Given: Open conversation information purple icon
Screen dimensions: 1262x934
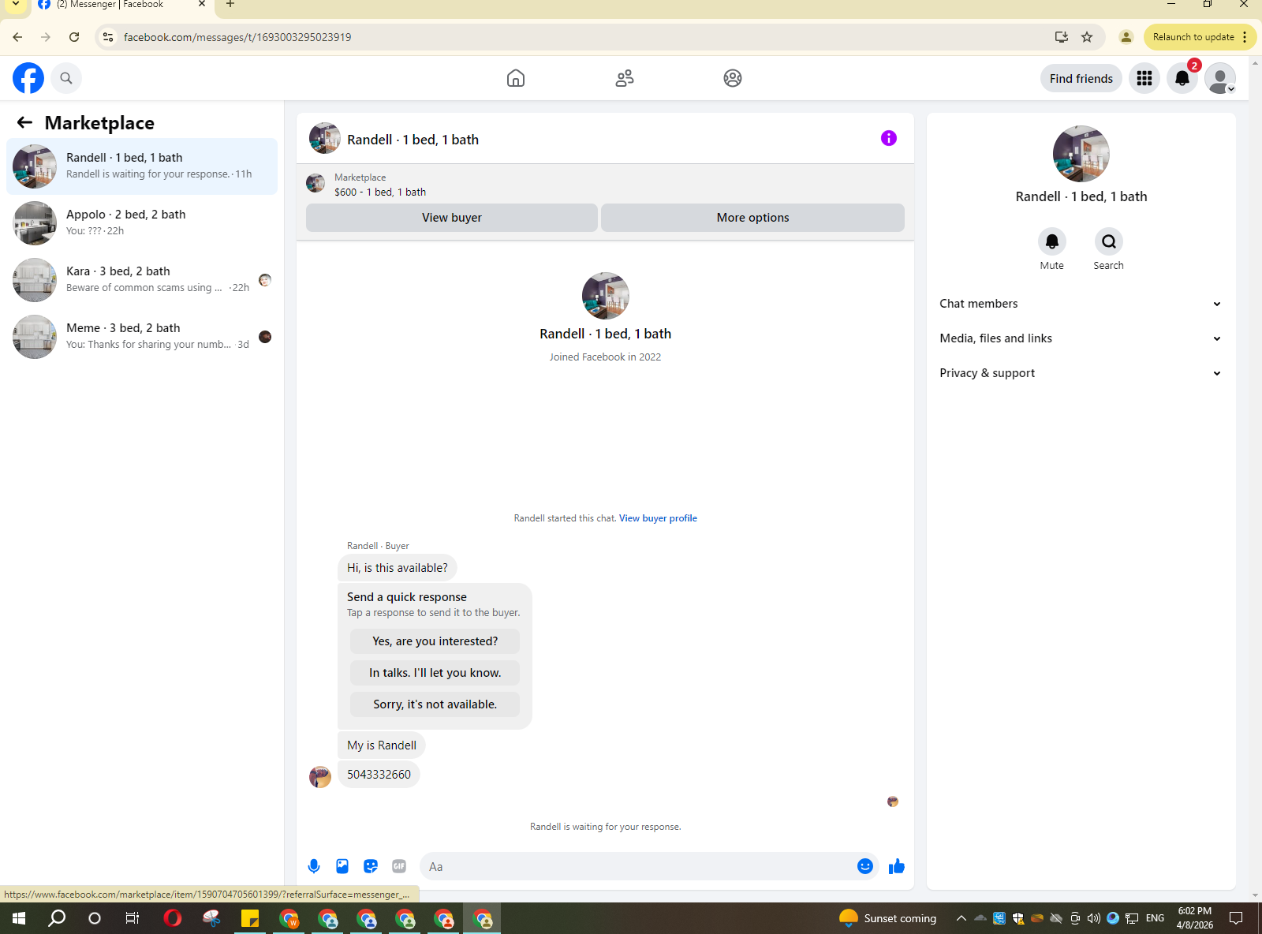Looking at the screenshot, I should [x=889, y=138].
